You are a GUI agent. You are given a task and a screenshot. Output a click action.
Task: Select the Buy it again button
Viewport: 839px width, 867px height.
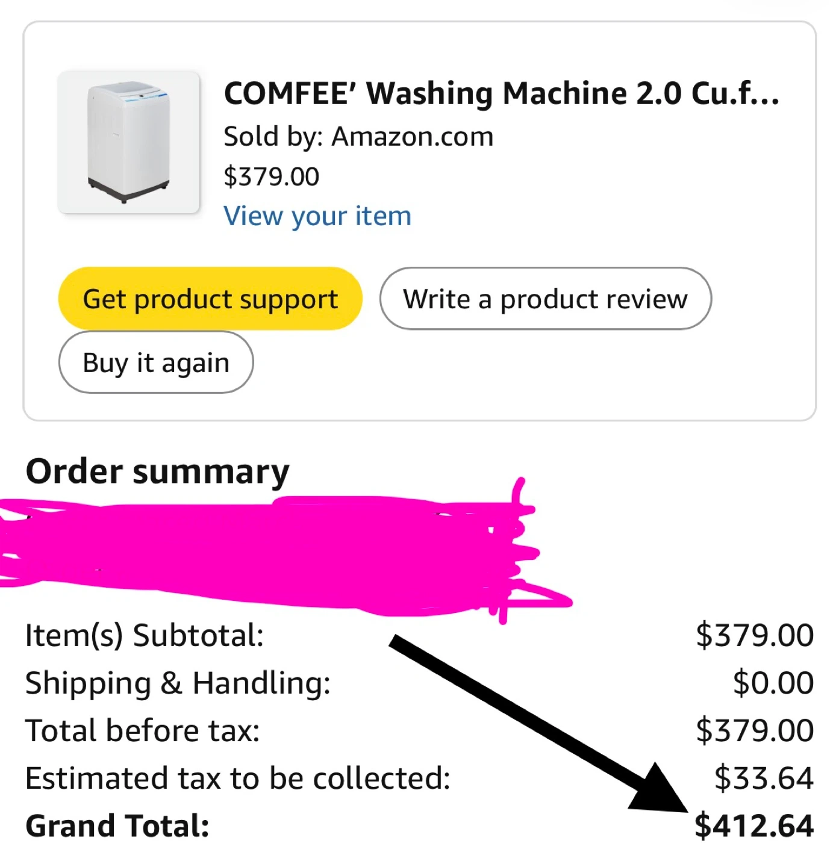click(156, 363)
